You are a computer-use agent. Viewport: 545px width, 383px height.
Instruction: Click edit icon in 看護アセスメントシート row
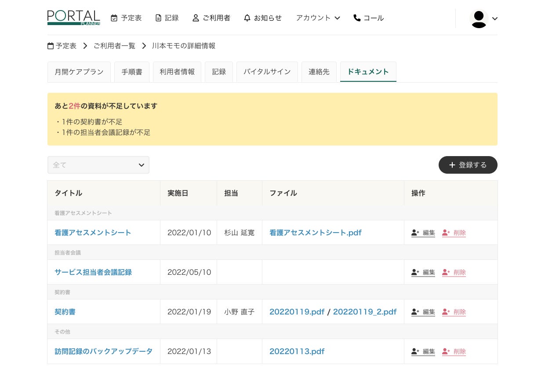(415, 233)
